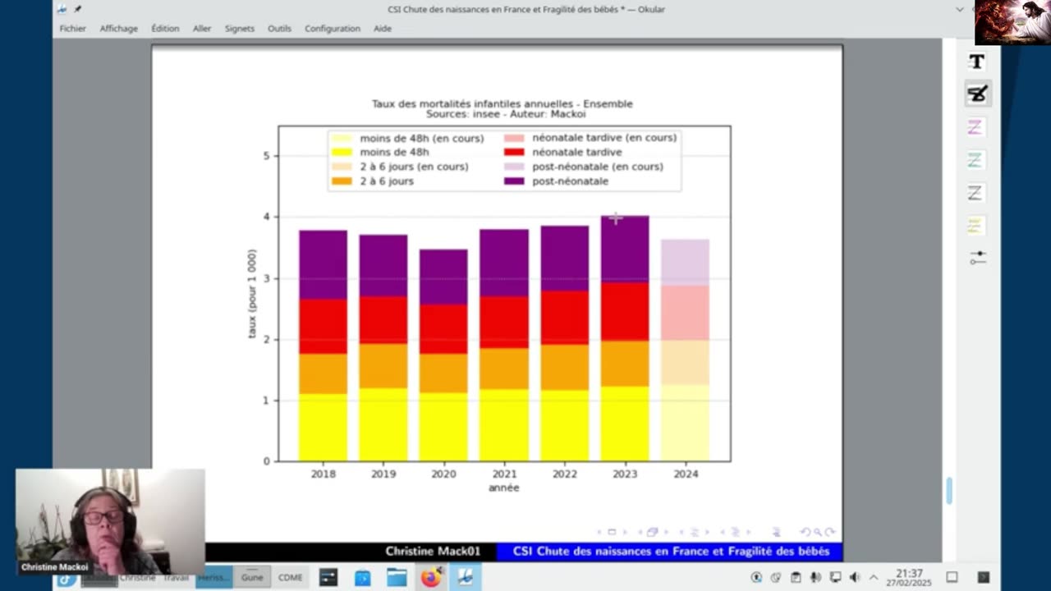Click the legend entry 'post-néonatale (en cours)'
The image size is (1051, 591).
tap(598, 167)
